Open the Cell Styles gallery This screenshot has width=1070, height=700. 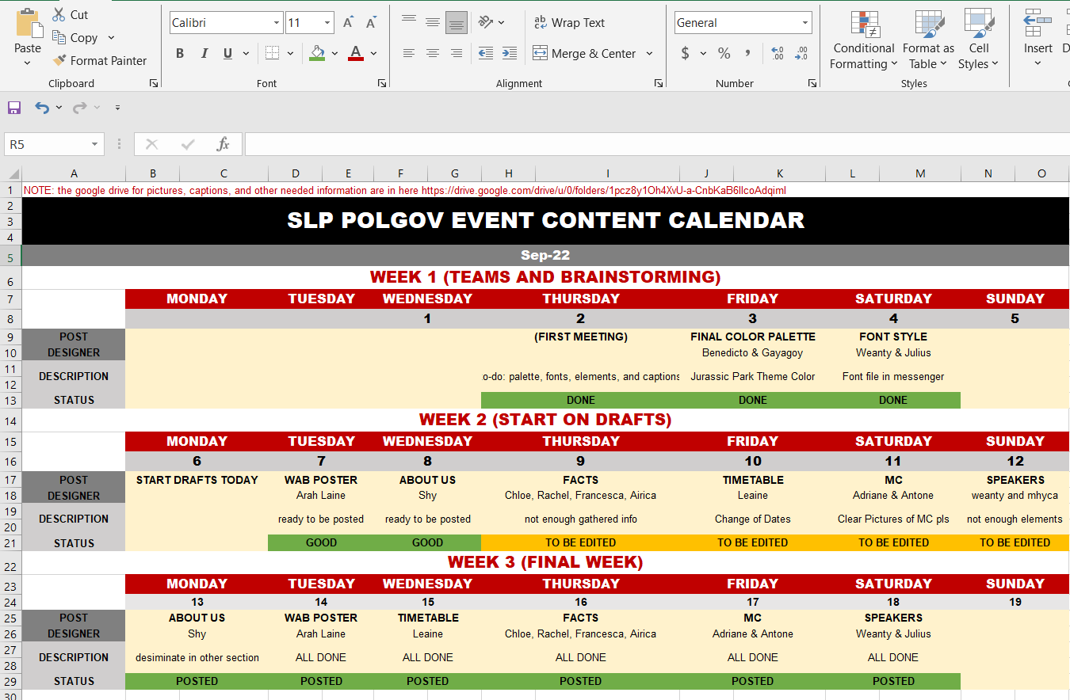click(979, 40)
